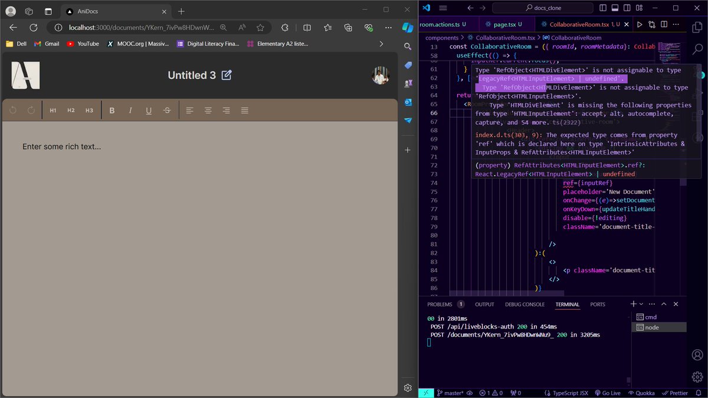Open Edge Copilot icon

click(407, 28)
